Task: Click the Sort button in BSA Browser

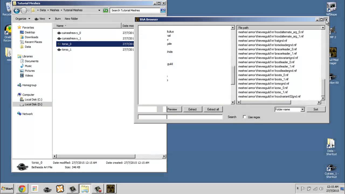Action: click(x=316, y=109)
